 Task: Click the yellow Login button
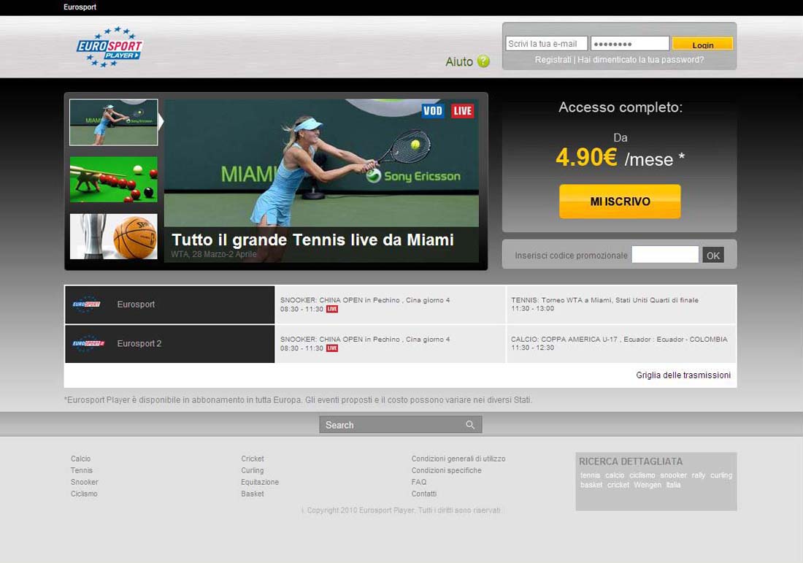tap(702, 44)
